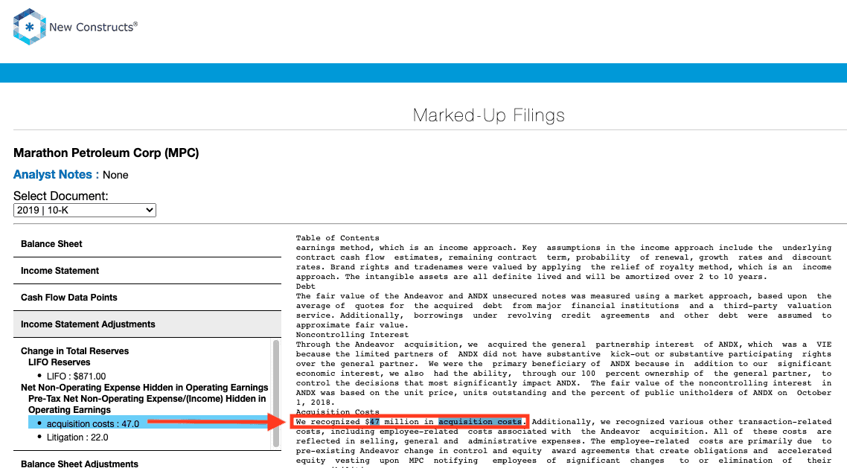Select the 'Litigation : 22.0' item
Image resolution: width=847 pixels, height=468 pixels.
77,437
